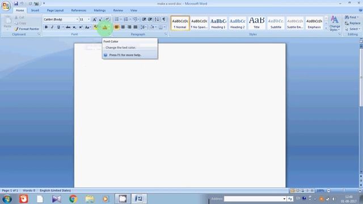363x204 pixels.
Task: Shrink the font size
Action: 100,19
